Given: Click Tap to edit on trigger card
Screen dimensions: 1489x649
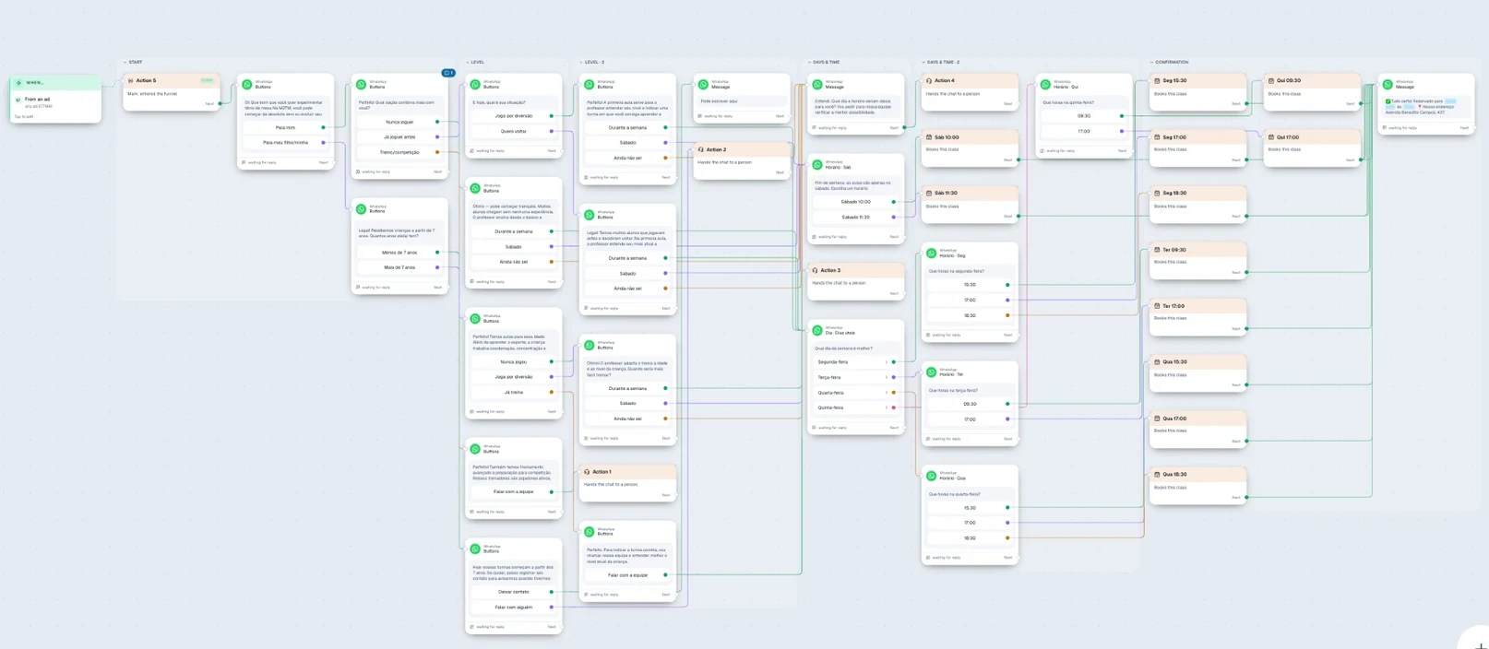Looking at the screenshot, I should pos(24,117).
